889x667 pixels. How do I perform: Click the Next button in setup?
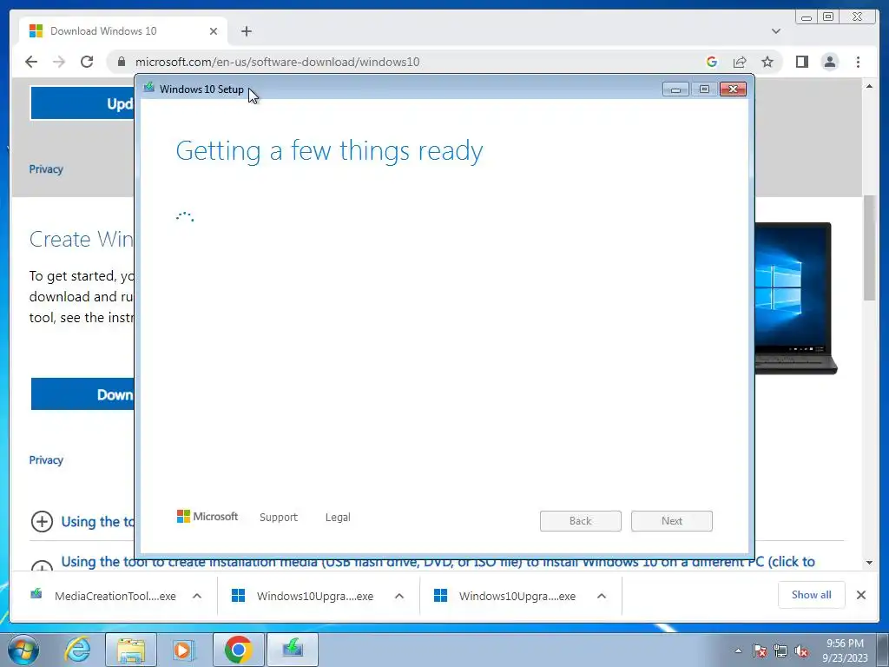[x=672, y=521]
